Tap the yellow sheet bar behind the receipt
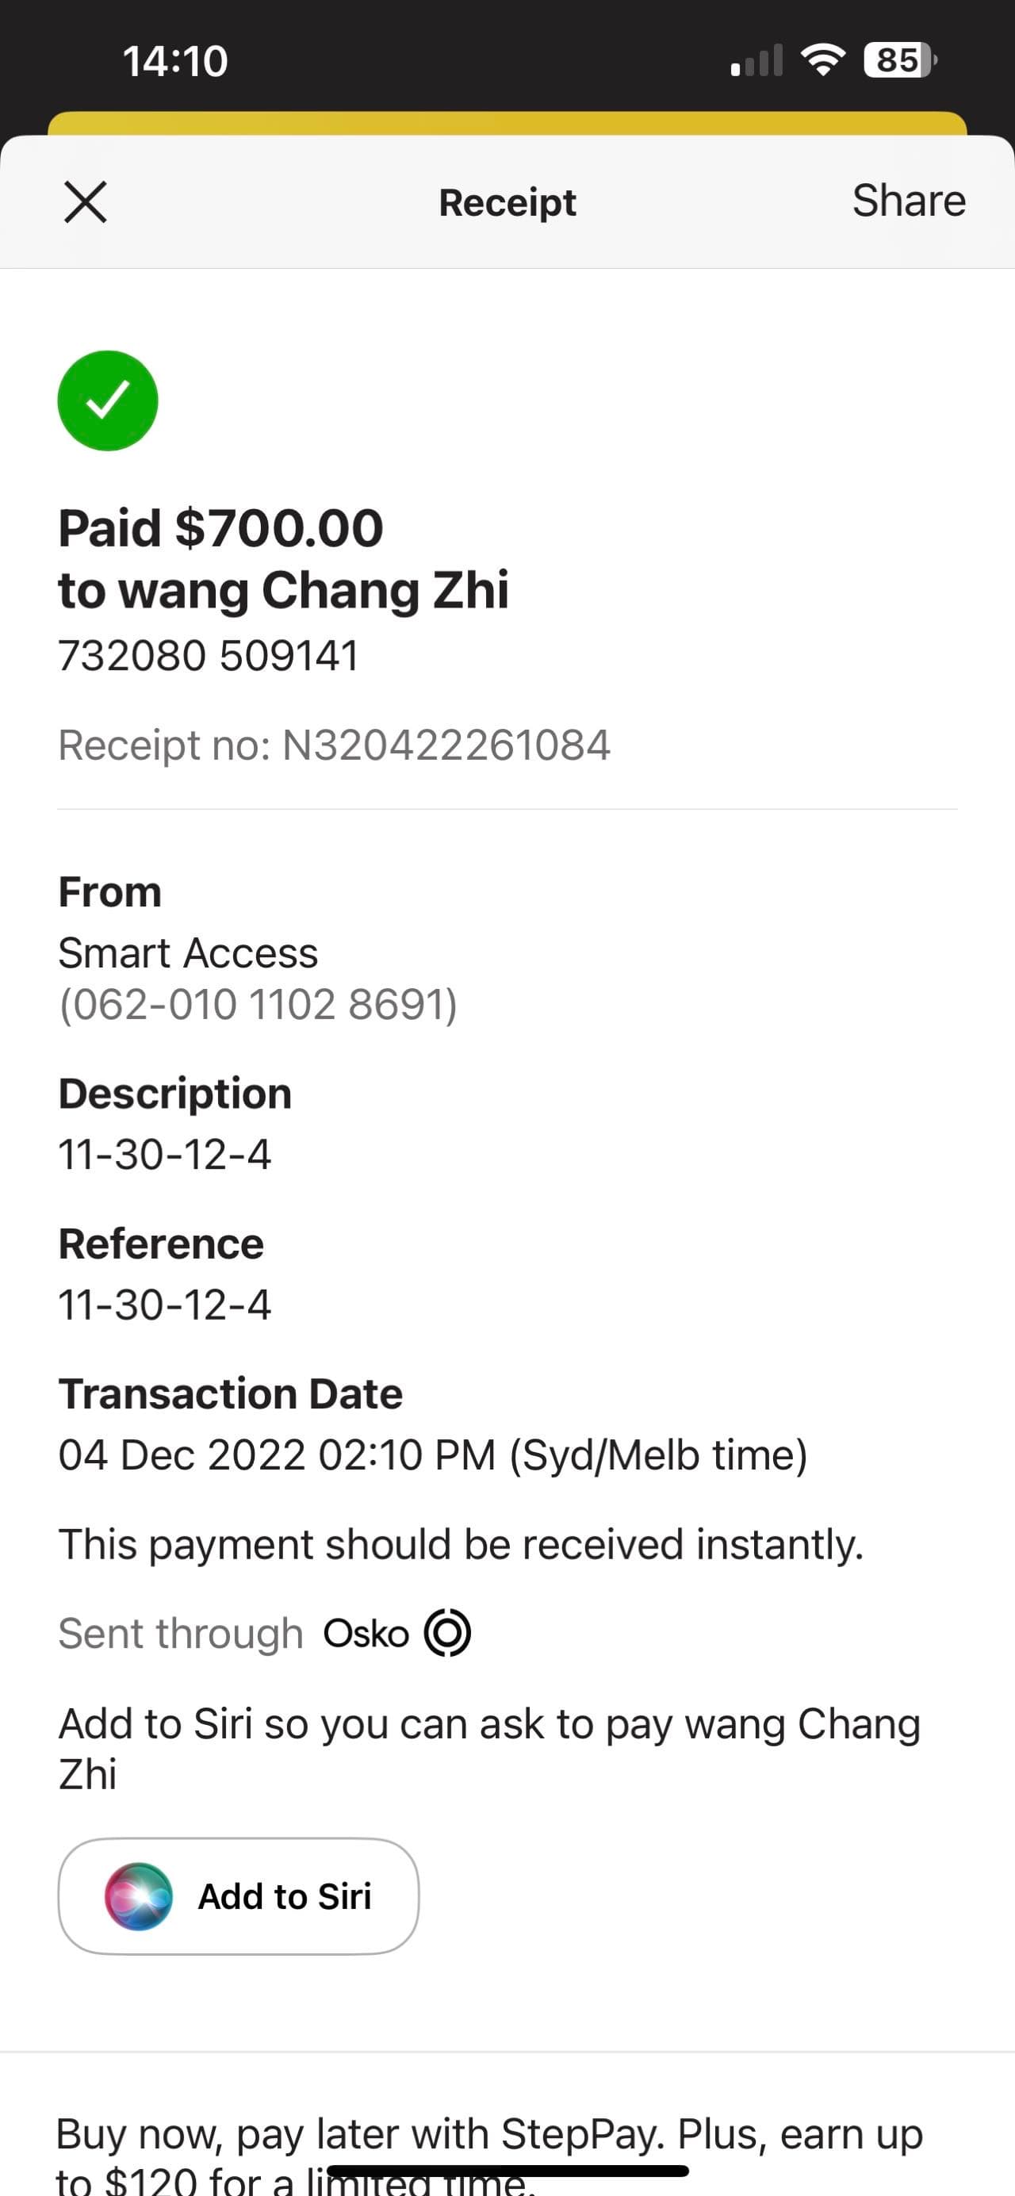 tap(507, 124)
